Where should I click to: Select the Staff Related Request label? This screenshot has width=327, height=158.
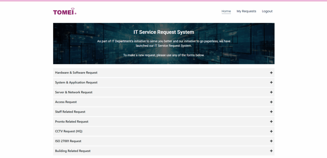70,112
